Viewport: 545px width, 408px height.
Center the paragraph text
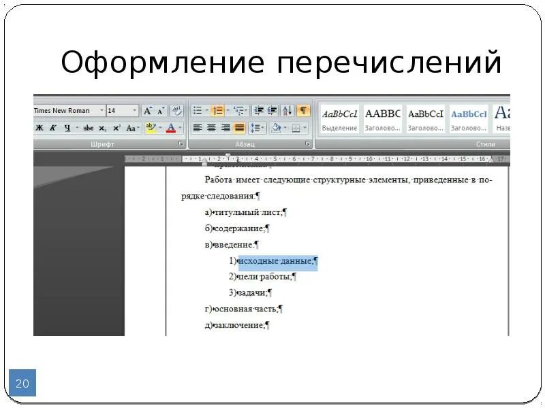pyautogui.click(x=211, y=128)
